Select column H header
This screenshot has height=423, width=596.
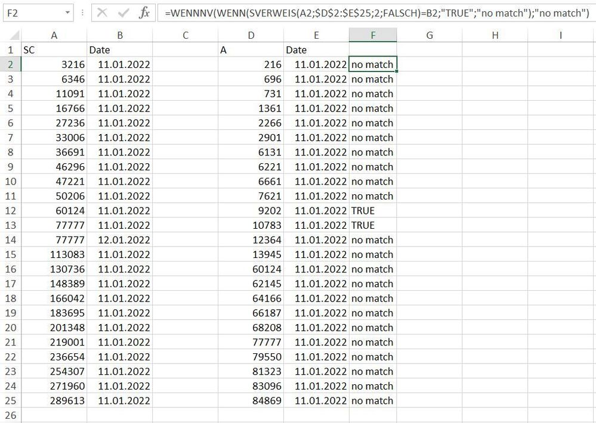click(x=495, y=35)
